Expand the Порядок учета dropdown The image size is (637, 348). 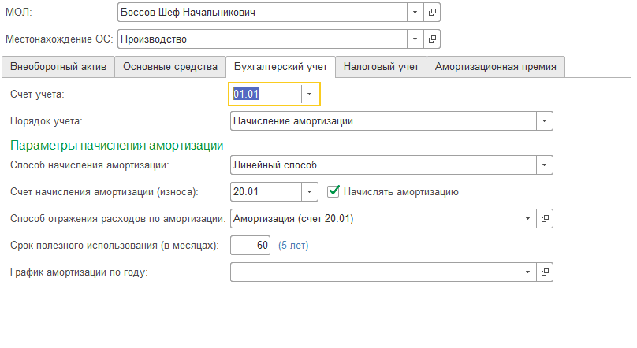point(544,120)
